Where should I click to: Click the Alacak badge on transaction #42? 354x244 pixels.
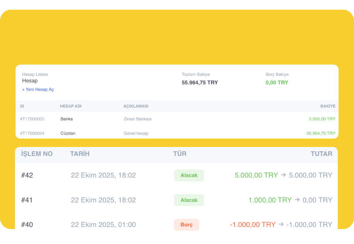189,175
